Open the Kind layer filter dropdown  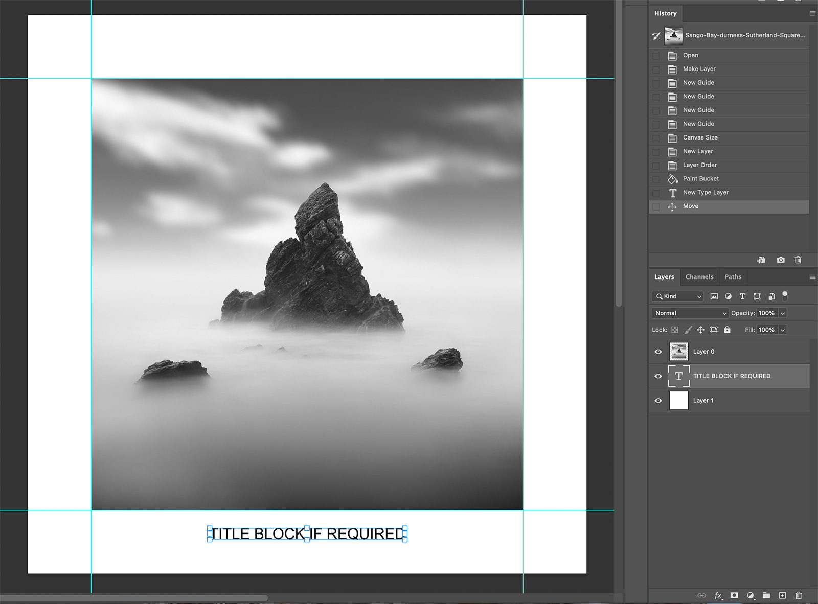tap(677, 296)
